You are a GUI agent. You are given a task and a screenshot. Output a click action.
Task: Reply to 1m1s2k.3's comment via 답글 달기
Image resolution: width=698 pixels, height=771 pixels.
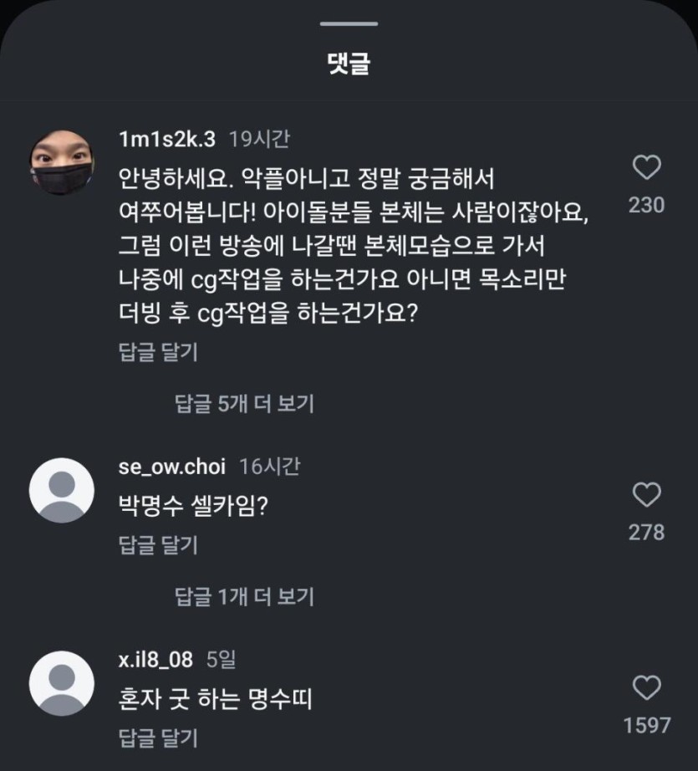tap(159, 352)
